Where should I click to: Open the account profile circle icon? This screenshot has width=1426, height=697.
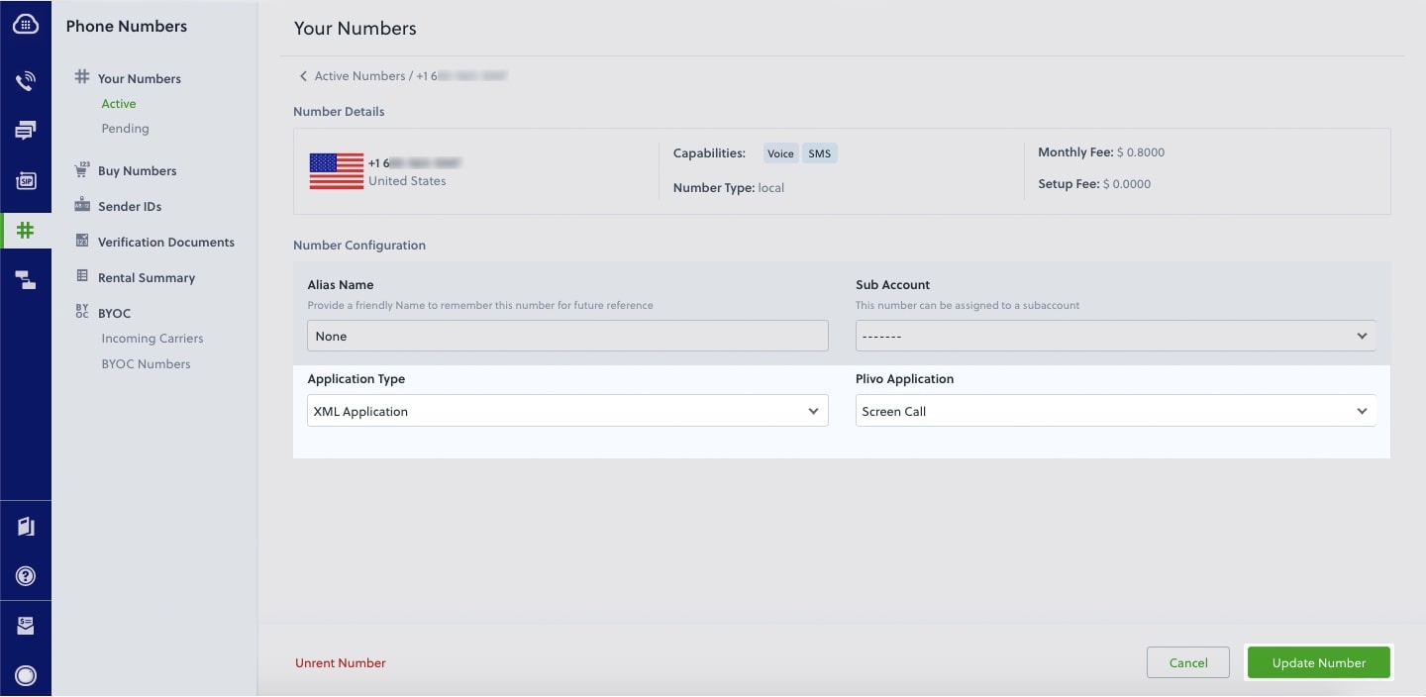click(25, 675)
